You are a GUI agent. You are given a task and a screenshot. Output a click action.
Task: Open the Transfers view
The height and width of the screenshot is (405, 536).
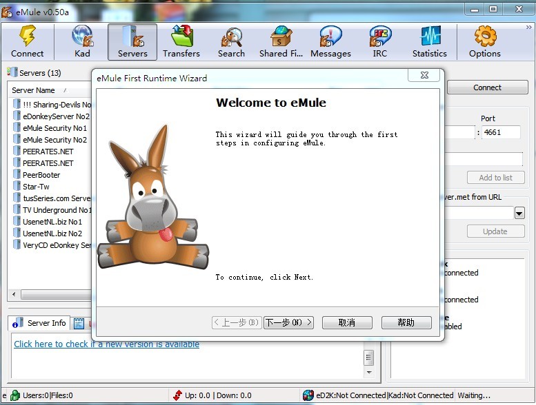[181, 41]
